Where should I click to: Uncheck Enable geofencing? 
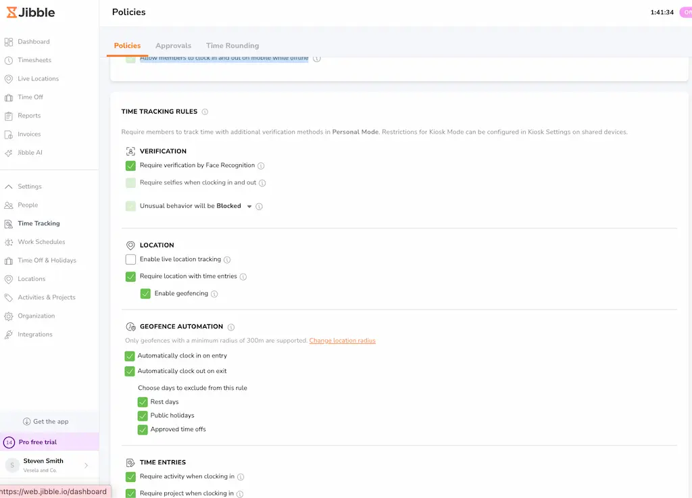click(145, 294)
